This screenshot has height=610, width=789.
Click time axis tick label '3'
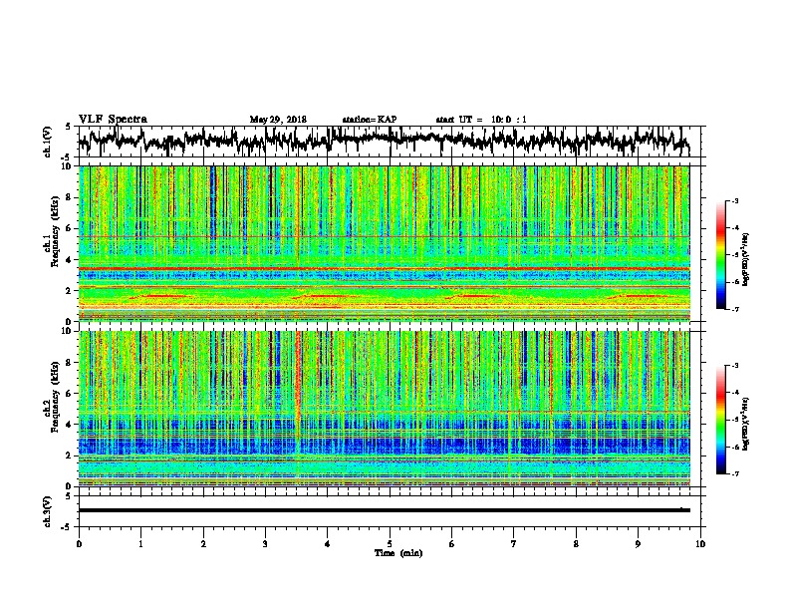(x=265, y=544)
